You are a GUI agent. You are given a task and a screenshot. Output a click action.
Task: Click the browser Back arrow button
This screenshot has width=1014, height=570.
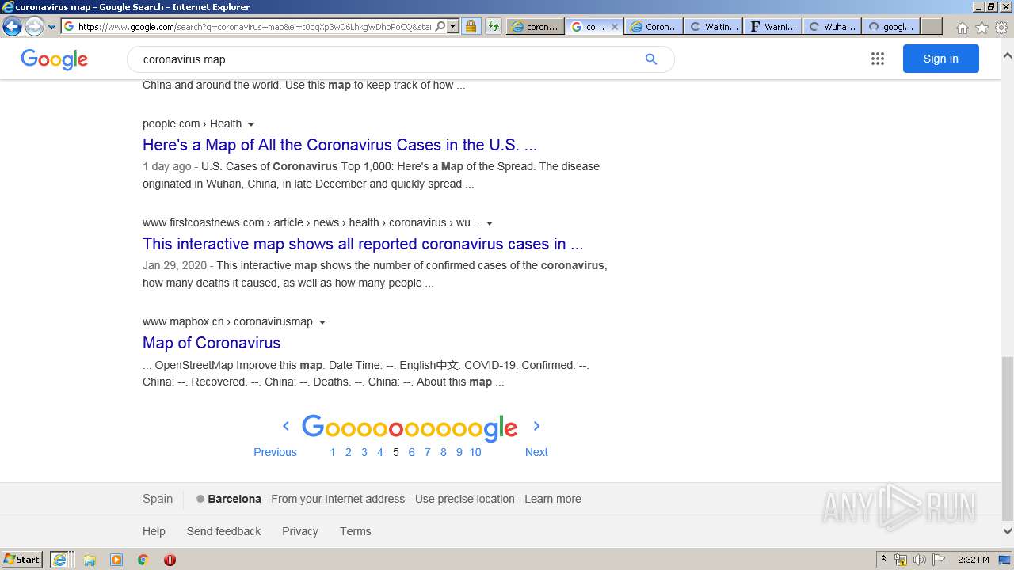[12, 26]
